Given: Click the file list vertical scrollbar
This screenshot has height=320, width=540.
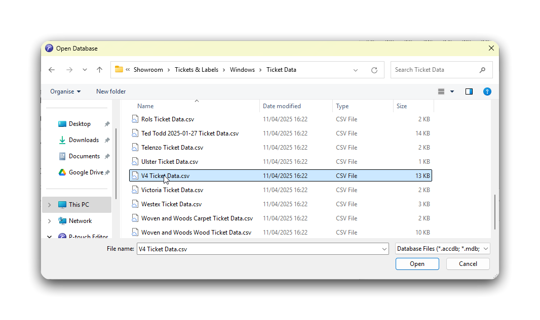Looking at the screenshot, I should [494, 212].
